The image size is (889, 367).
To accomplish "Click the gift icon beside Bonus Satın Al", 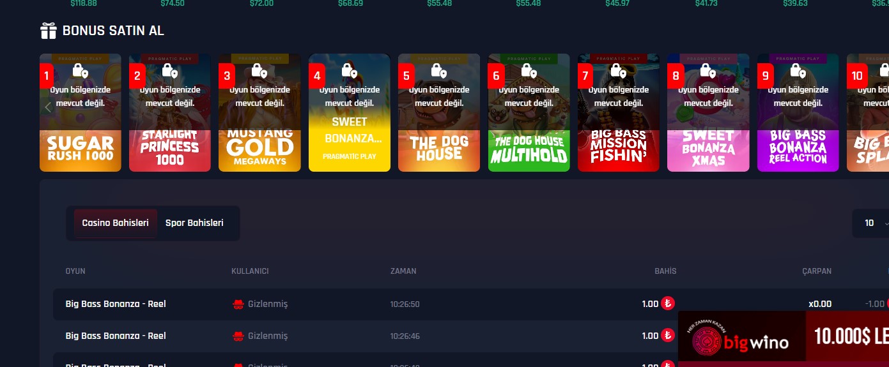I will point(49,31).
